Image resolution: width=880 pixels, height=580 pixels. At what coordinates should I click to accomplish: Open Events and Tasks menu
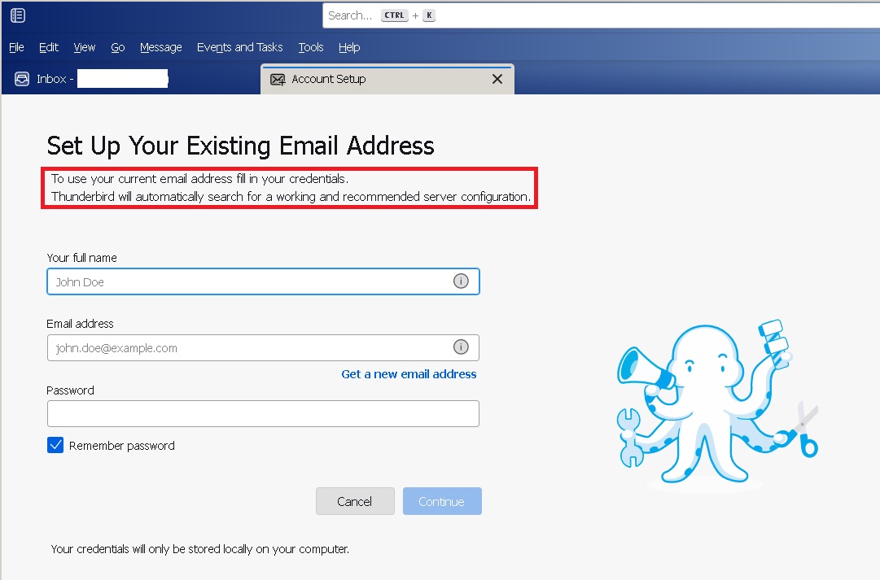[x=240, y=47]
